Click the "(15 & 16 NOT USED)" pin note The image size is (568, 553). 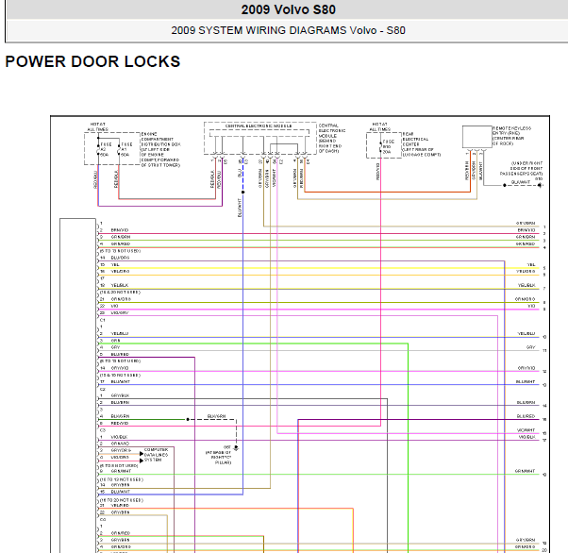tap(120, 375)
